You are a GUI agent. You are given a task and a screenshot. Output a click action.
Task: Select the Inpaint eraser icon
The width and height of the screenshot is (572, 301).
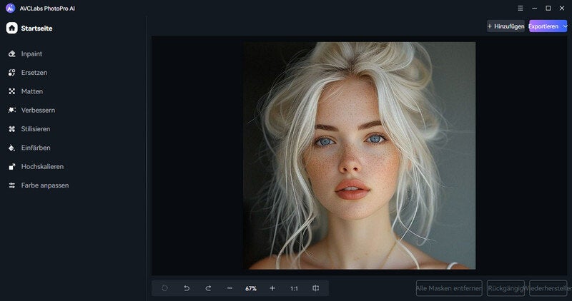pos(12,54)
